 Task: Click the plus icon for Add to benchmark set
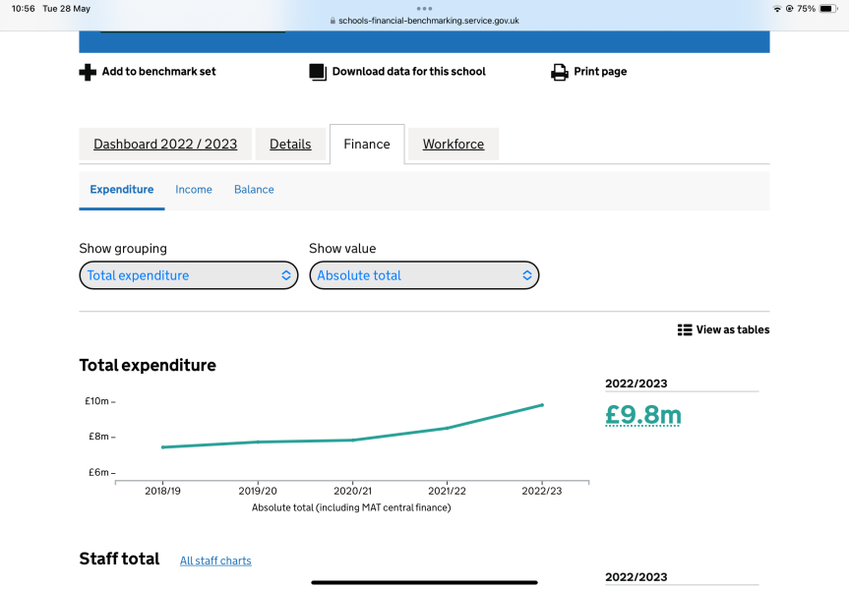(88, 72)
